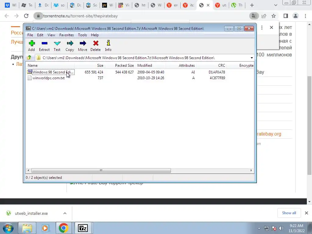The width and height of the screenshot is (312, 234).
Task: Click the right arrow of the horizontal scrollbar
Action: coord(251,171)
